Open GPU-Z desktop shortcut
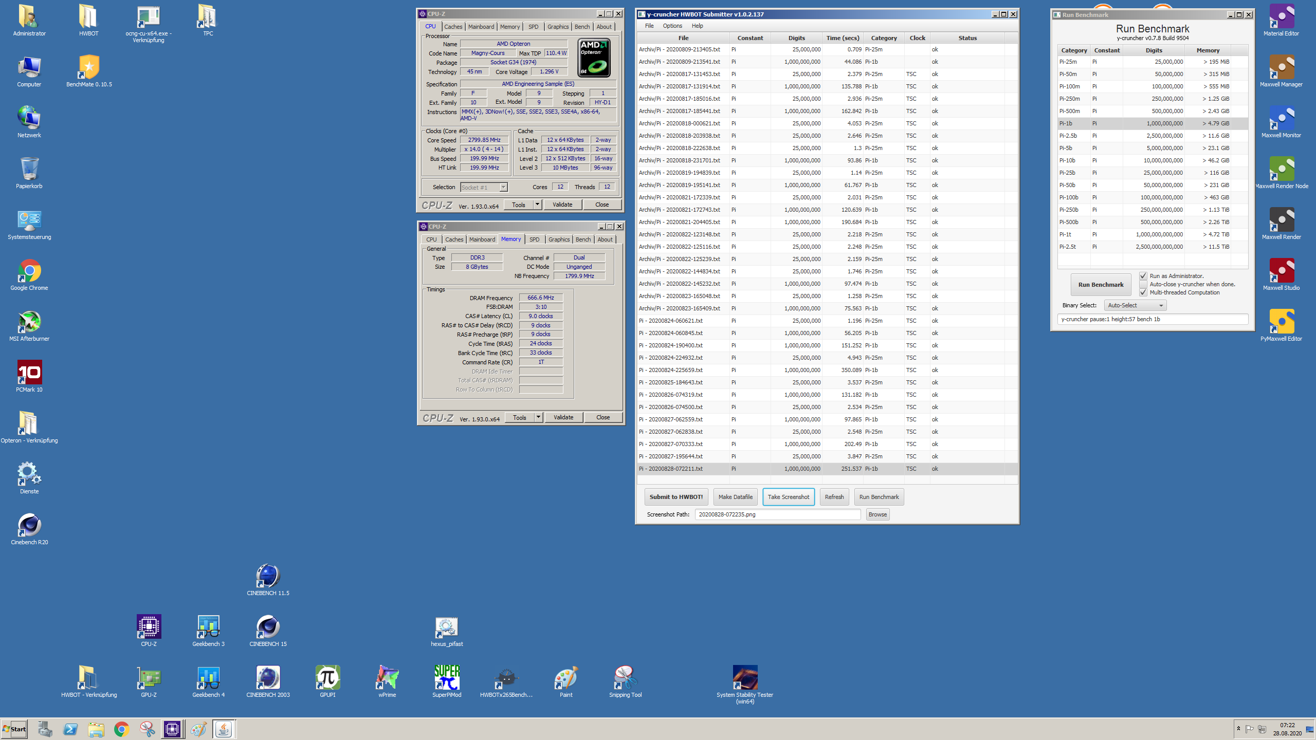The width and height of the screenshot is (1316, 740). 149,681
